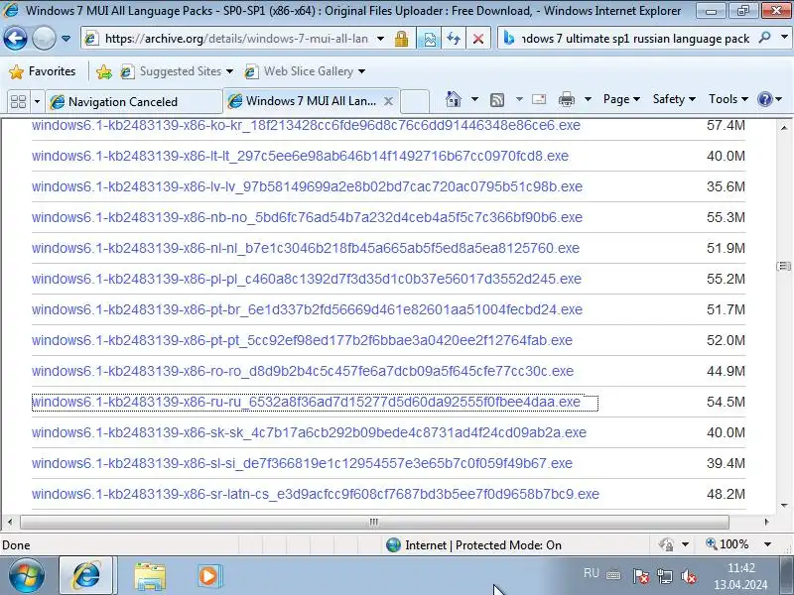794x595 pixels.
Task: Expand the zoom level dropdown arrow
Action: [767, 544]
